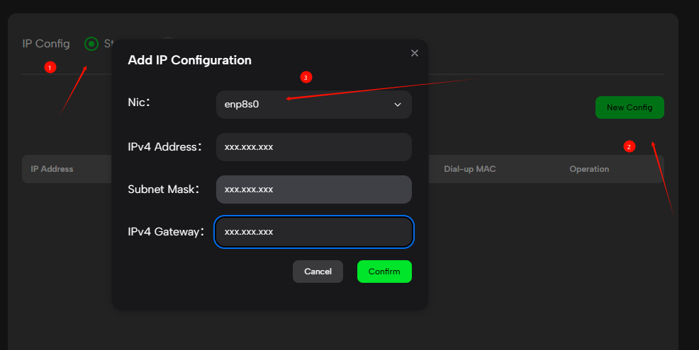Click the green New Config button
Viewport: 699px width, 350px height.
point(629,107)
